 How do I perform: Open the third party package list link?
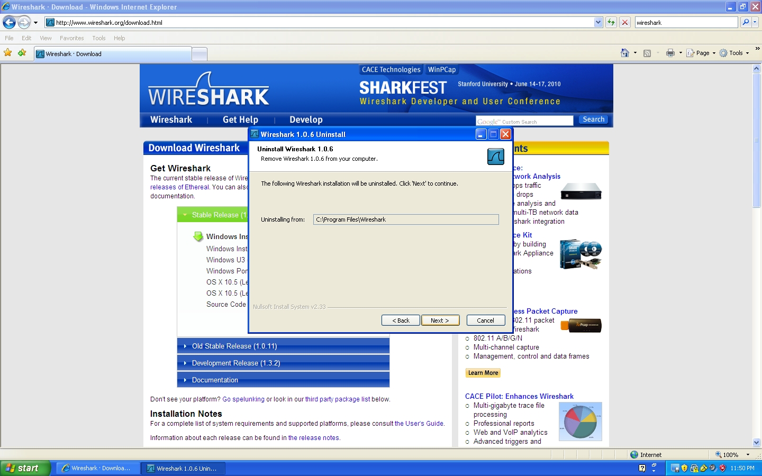click(x=338, y=399)
